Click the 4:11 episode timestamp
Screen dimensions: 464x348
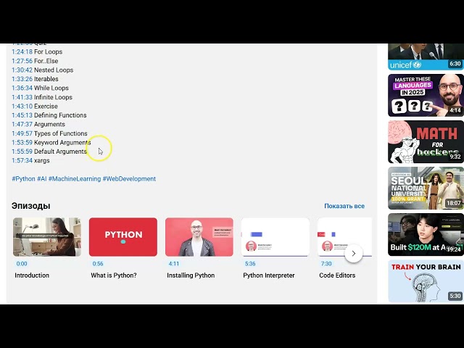coord(174,264)
